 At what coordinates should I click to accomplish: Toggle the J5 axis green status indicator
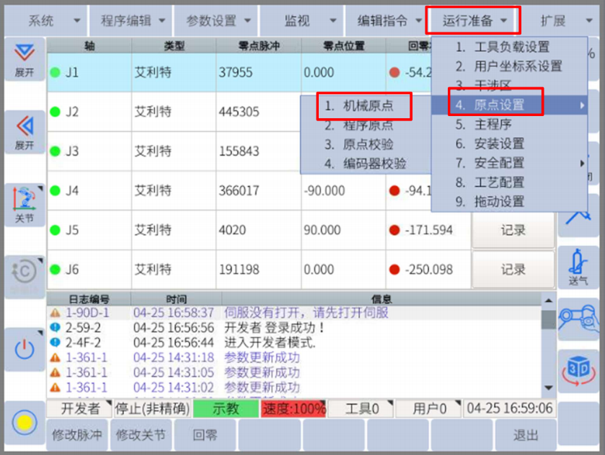point(55,231)
